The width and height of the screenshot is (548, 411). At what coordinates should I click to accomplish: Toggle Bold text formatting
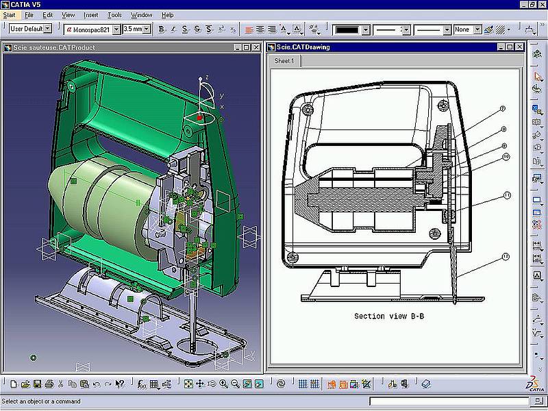tap(161, 29)
